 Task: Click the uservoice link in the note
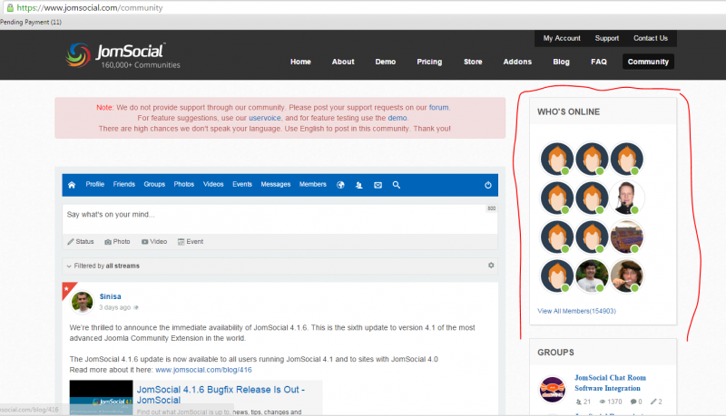[x=265, y=118]
